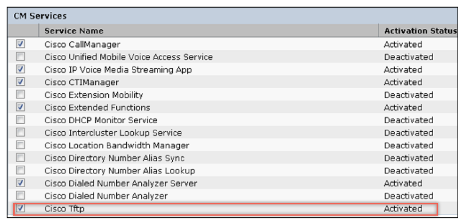Check Cisco Intercluster Lookup Service box
Viewport: 463px width, 224px height.
click(20, 132)
